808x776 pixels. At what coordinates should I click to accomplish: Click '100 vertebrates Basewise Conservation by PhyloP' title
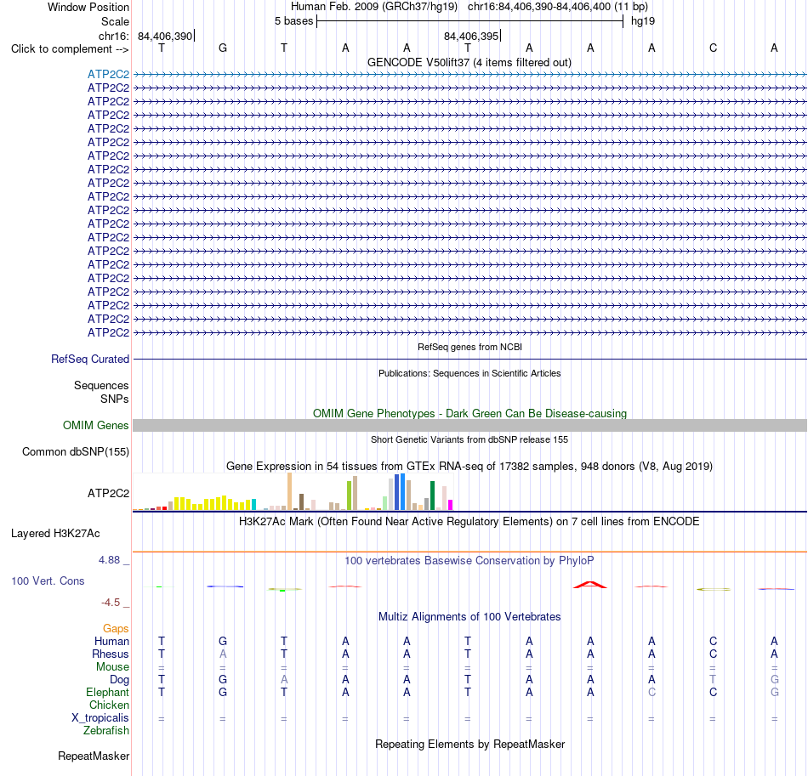point(469,560)
